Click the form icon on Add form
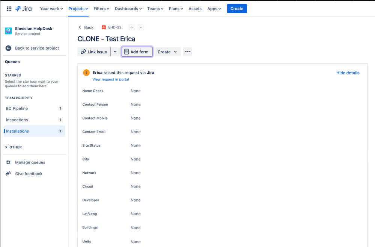The image size is (375, 247). [127, 52]
